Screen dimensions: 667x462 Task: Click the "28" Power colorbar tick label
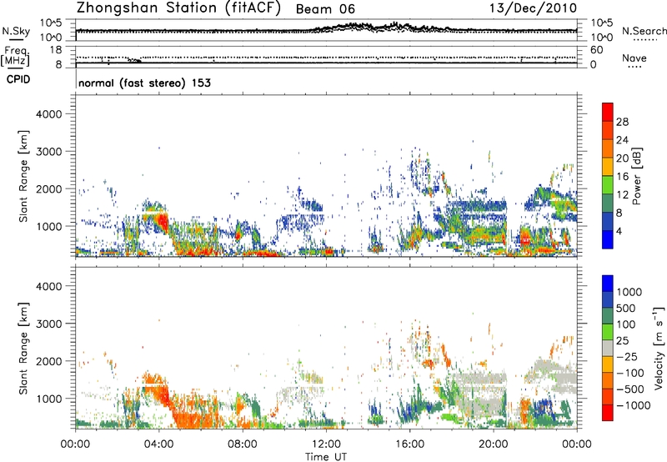click(x=622, y=122)
